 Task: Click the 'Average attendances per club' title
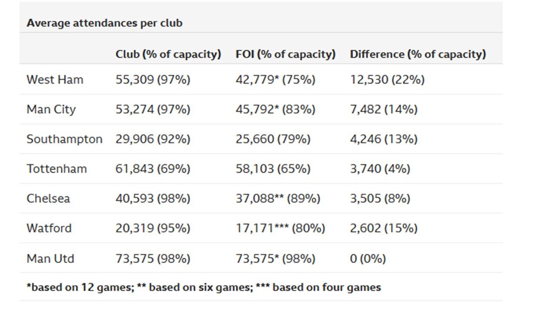tap(104, 23)
